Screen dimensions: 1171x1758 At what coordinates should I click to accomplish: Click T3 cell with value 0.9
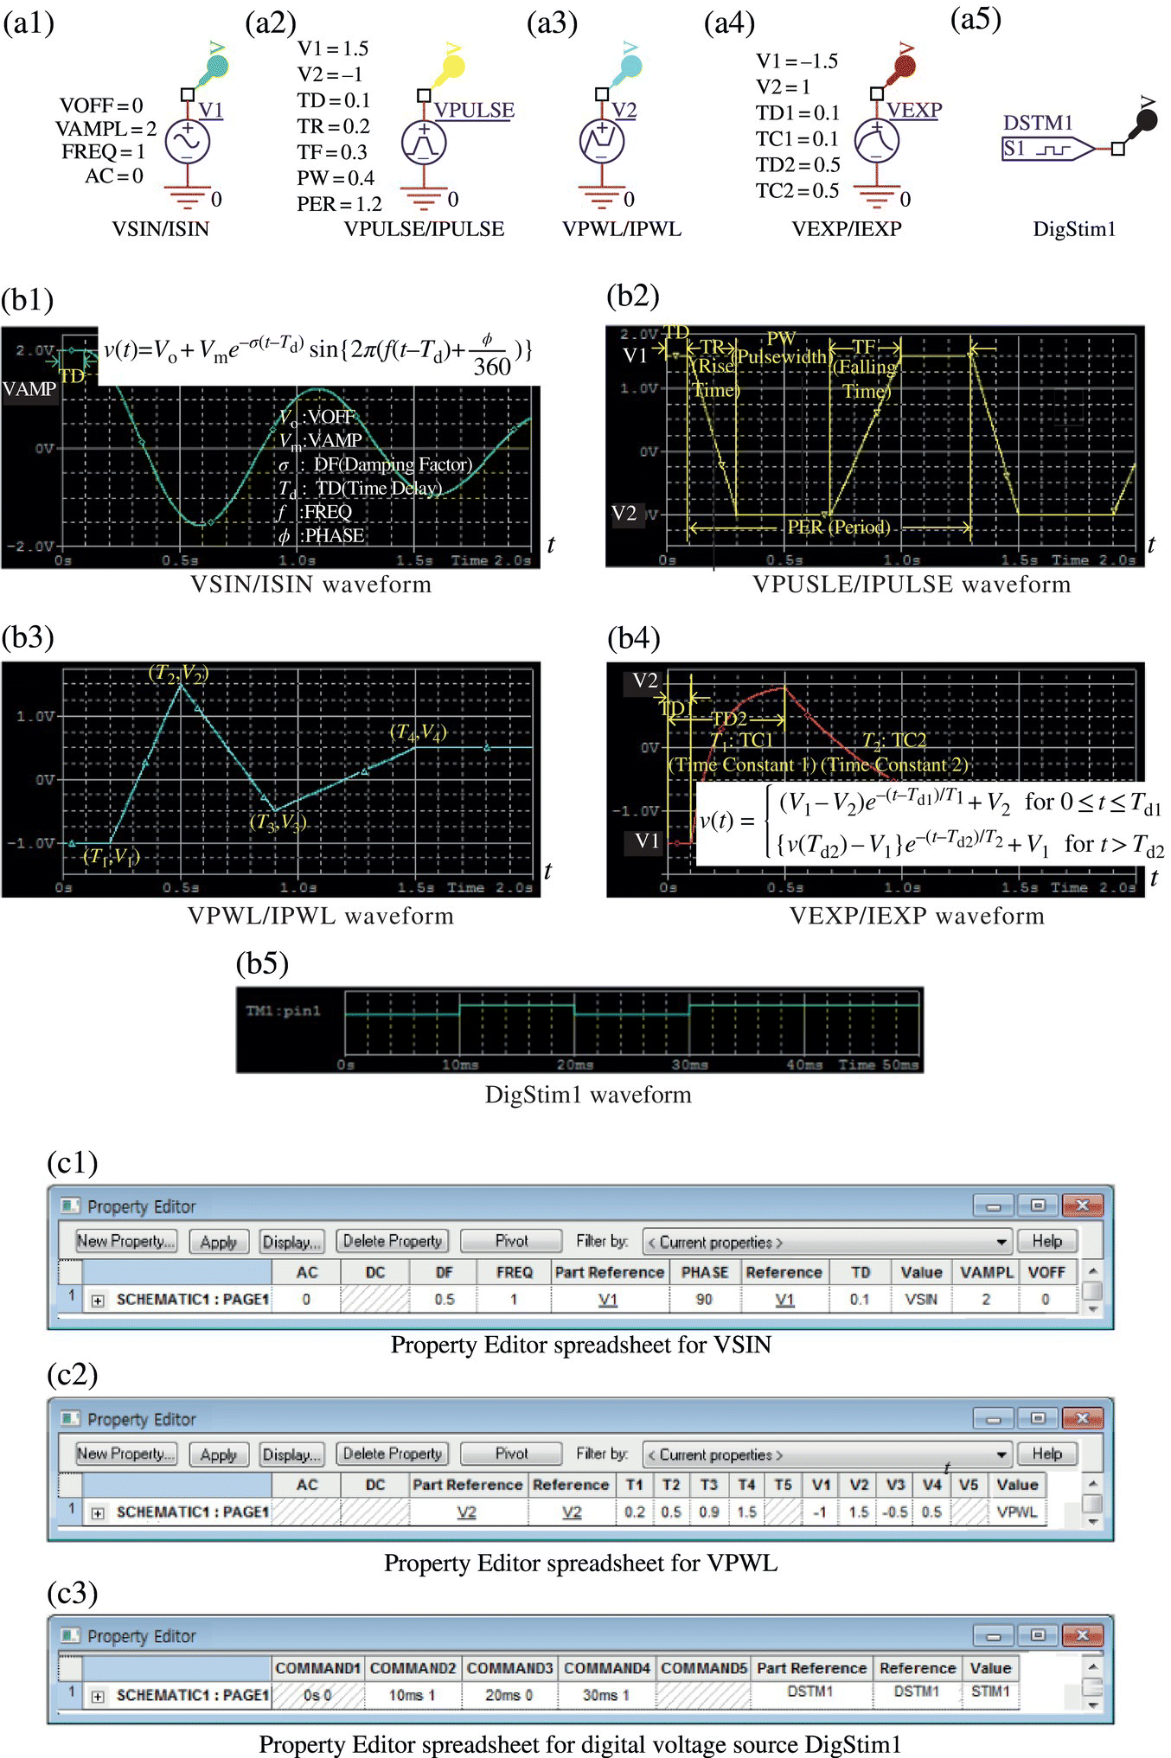708,1512
